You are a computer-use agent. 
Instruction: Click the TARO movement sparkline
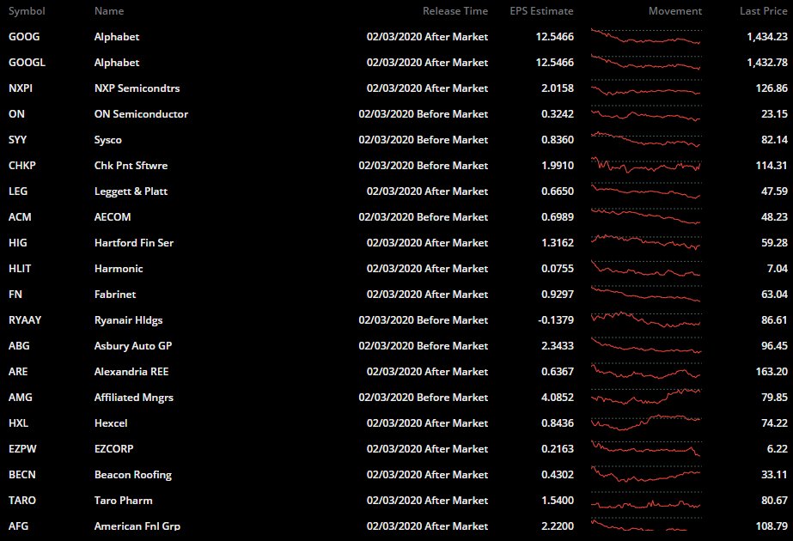(646, 501)
